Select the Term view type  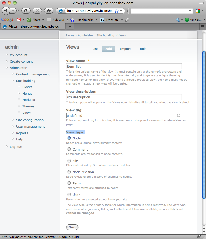[x=69, y=183]
